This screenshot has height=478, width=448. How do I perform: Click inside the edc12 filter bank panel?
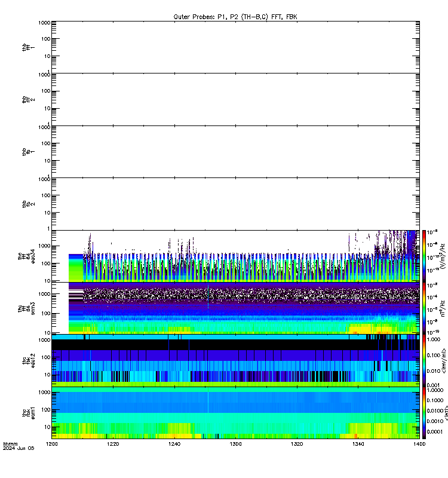click(235, 360)
